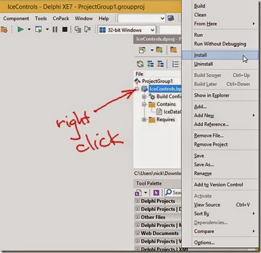Click the Sync/Refresh icon in Project Manager
The height and width of the screenshot is (253, 261).
pos(140,64)
